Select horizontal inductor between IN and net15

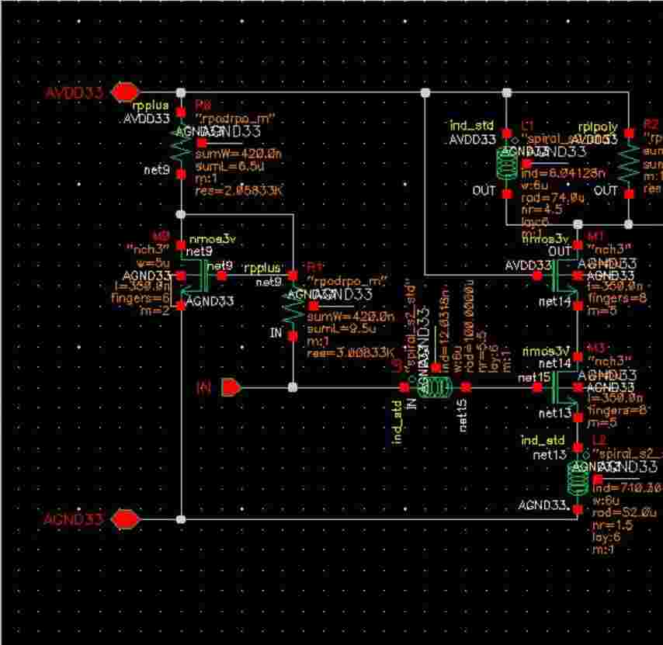click(x=435, y=387)
